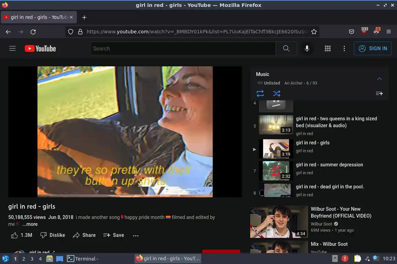Viewport: 397px width, 264px height.
Task: Go to the YouTube home logo
Action: tap(40, 48)
